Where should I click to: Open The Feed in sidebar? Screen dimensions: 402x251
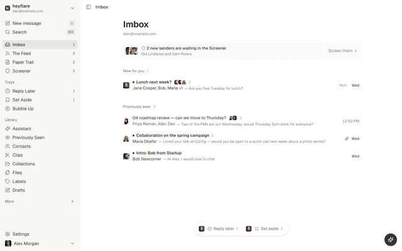click(x=40, y=53)
